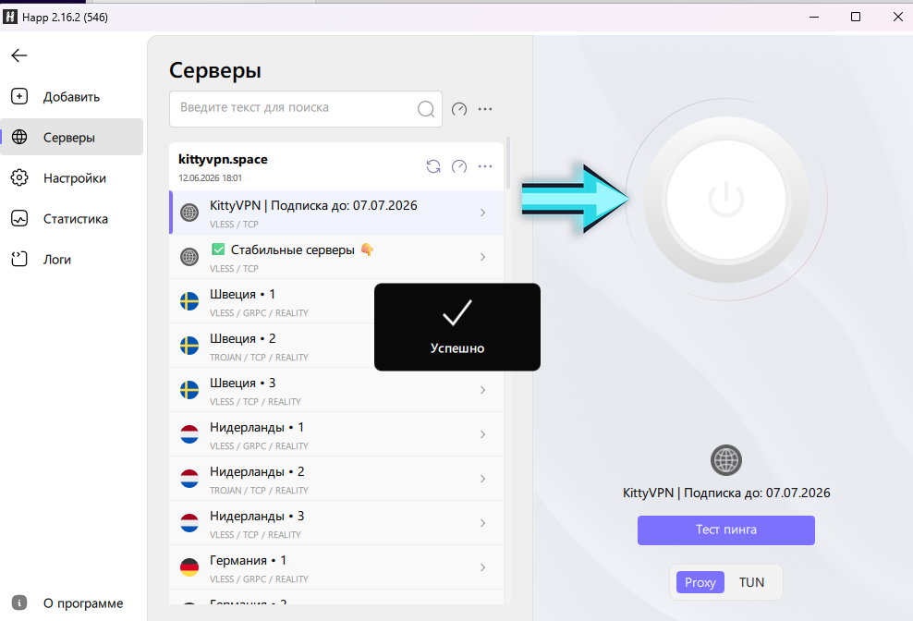This screenshot has height=621, width=913.
Task: Click into the server search field
Action: point(306,109)
